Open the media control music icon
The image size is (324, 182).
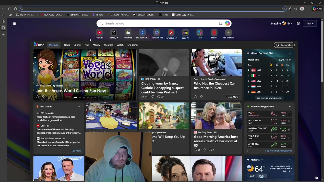click(x=290, y=9)
